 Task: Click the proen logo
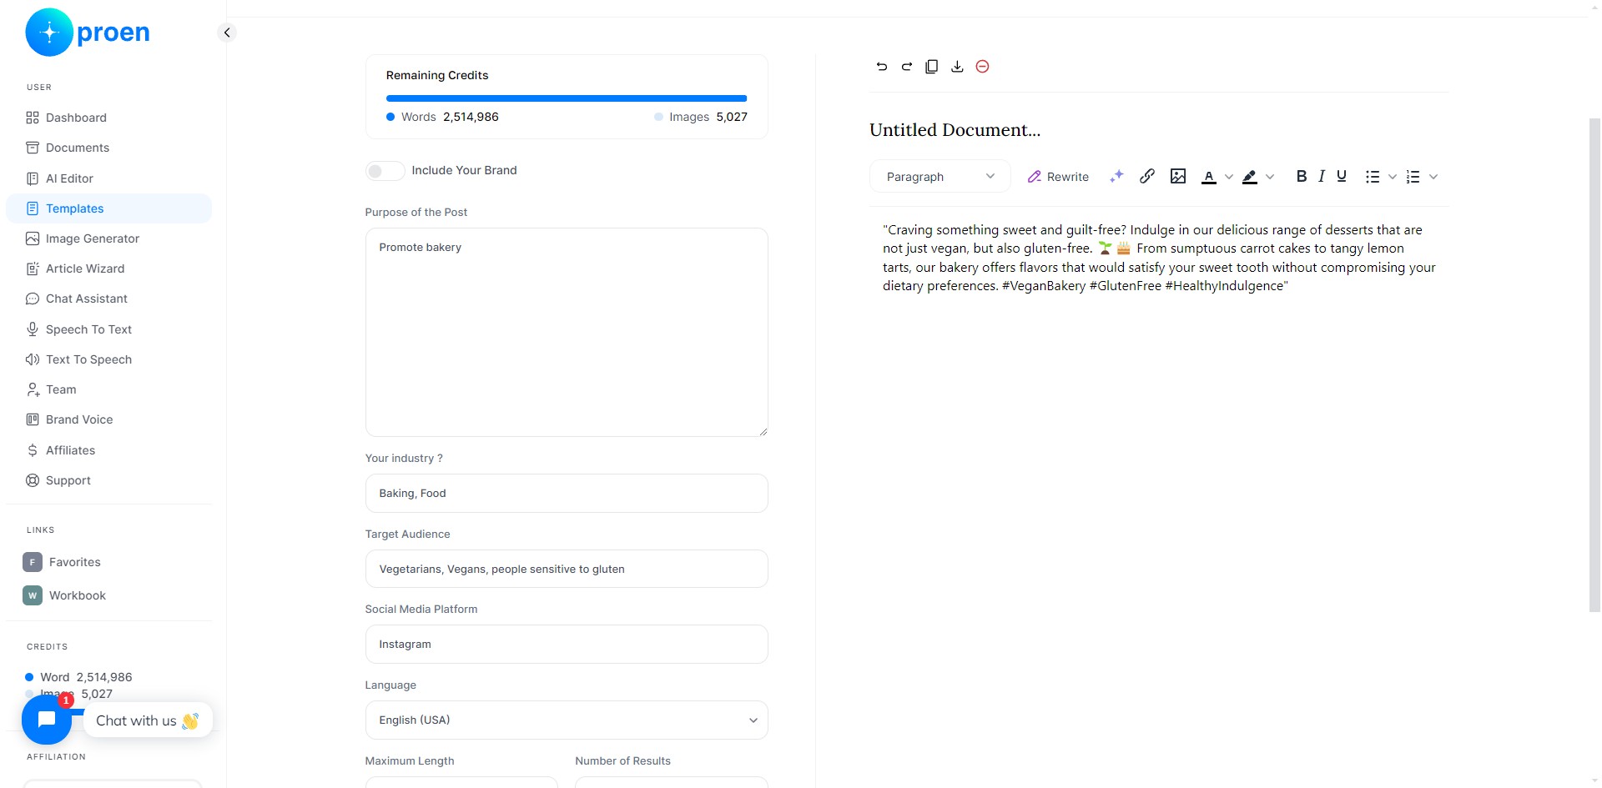88,33
